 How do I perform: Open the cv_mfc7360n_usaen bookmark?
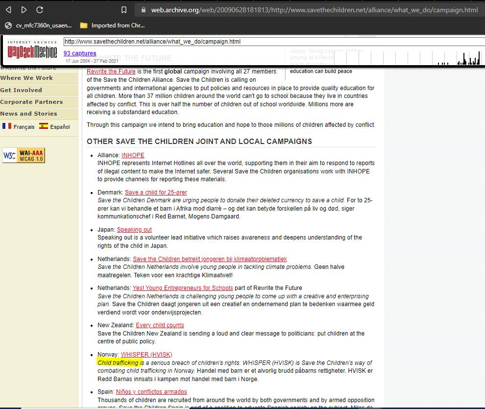(x=39, y=25)
